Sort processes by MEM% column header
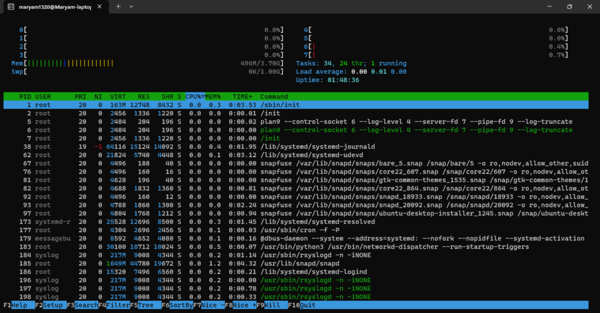The image size is (600, 313). pos(212,96)
